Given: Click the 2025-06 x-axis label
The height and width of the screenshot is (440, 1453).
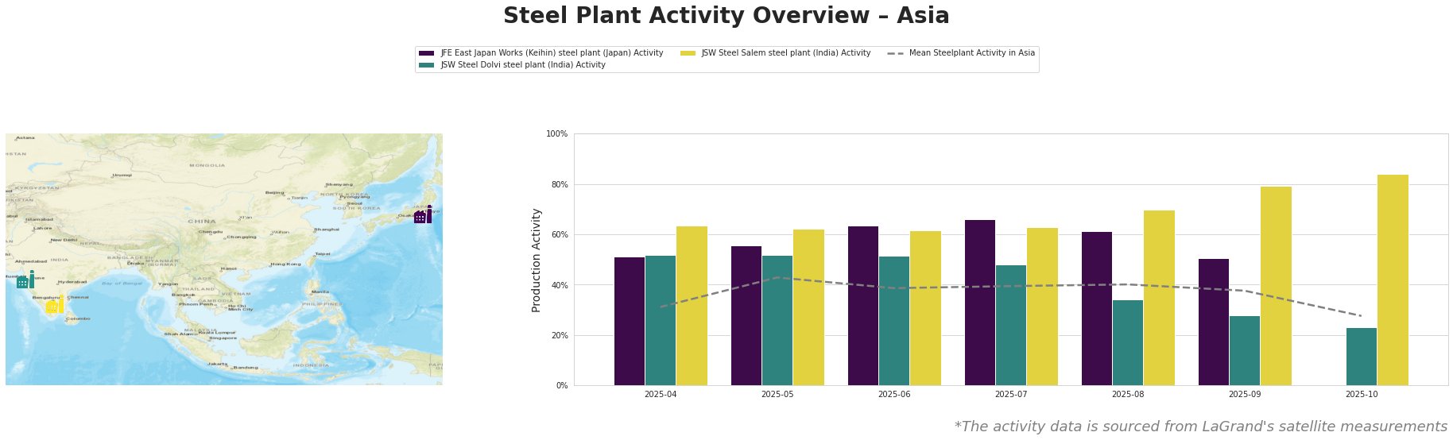Looking at the screenshot, I should (x=894, y=394).
